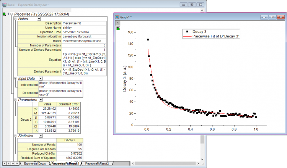Go to next sheet tab arrow
287x168 pixels.
pyautogui.click(x=8, y=163)
